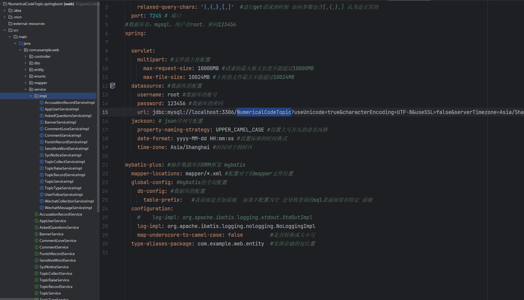The width and height of the screenshot is (524, 300).
Task: Click the database icon in the gutter at line 12
Action: tap(113, 86)
